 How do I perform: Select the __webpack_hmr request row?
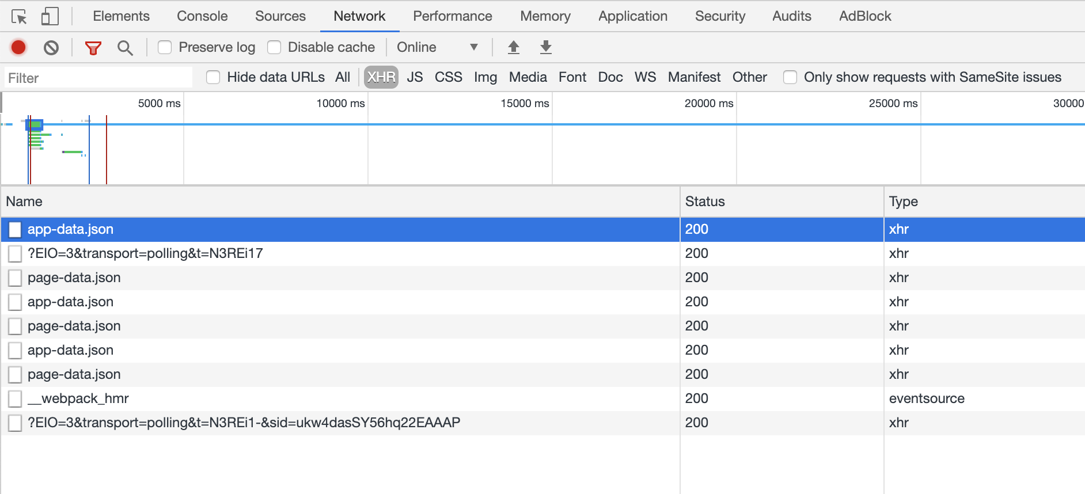click(542, 398)
